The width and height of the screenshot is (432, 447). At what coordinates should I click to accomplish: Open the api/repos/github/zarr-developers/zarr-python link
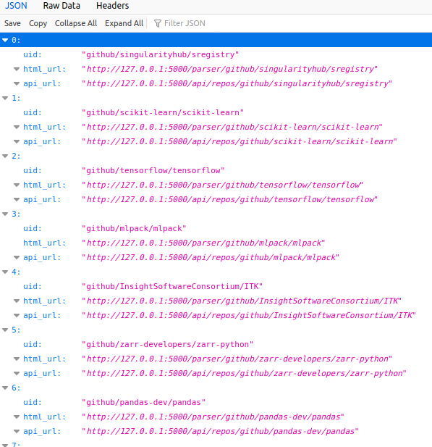[245, 373]
